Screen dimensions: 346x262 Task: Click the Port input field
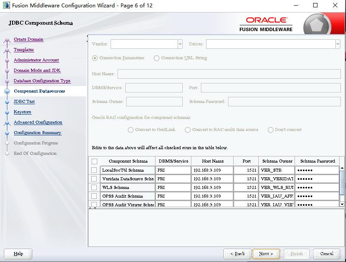pyautogui.click(x=271, y=88)
